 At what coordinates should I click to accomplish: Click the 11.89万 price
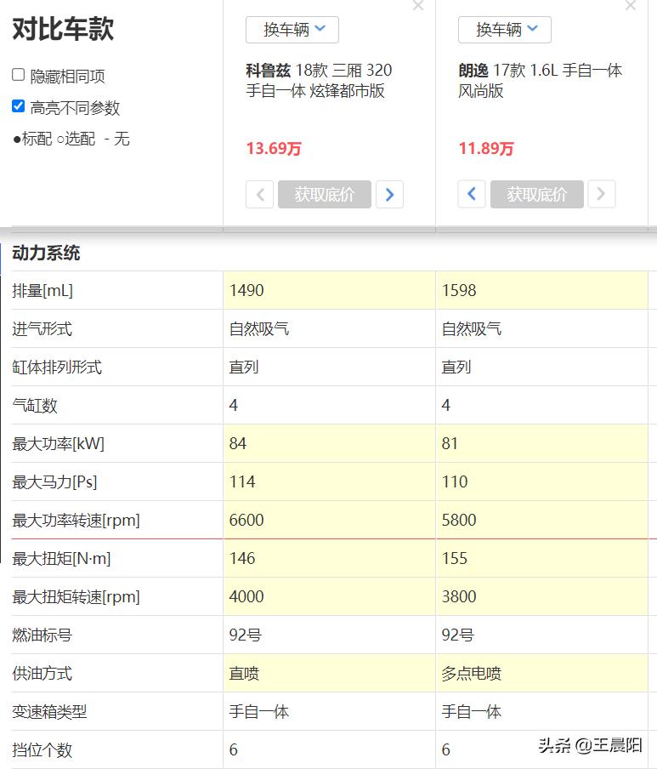(486, 148)
